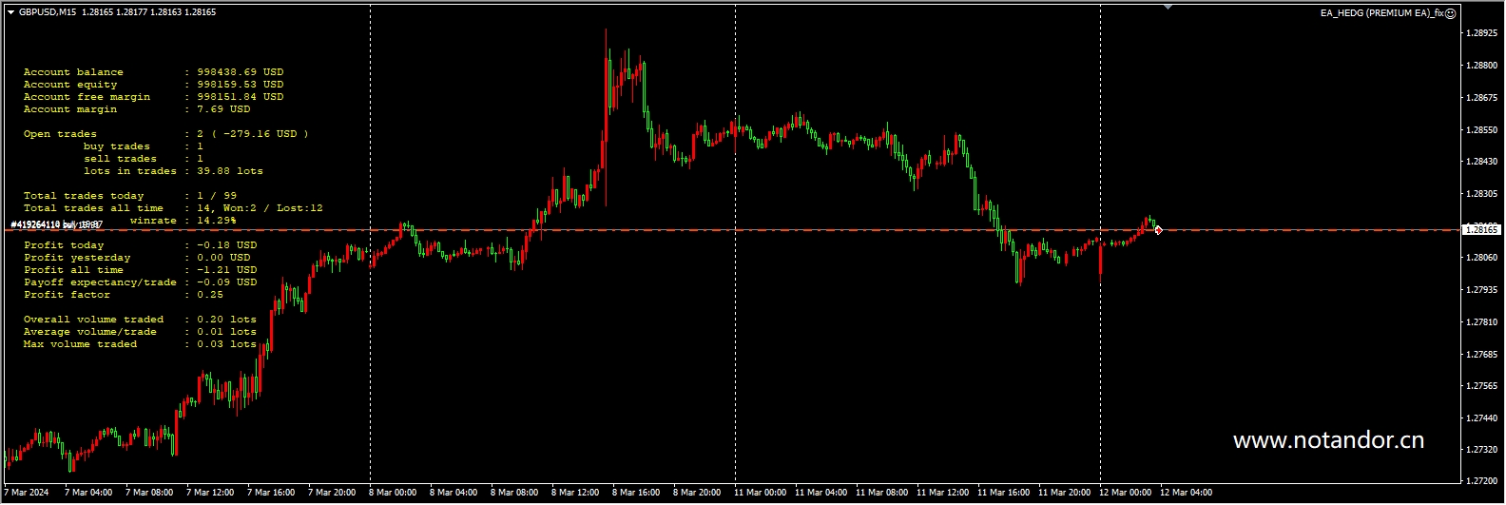Screen dimensions: 1506x505
Task: Click the 11 Mar 00:00 time axis label
Action: (x=761, y=493)
